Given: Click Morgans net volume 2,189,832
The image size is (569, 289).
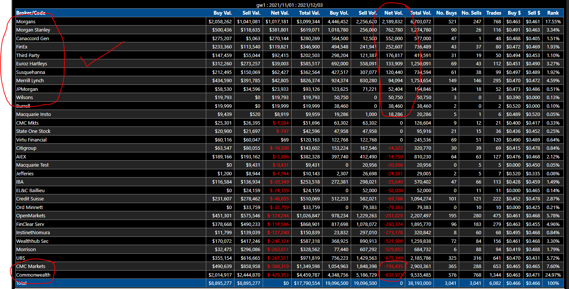Looking at the screenshot, I should (392, 22).
